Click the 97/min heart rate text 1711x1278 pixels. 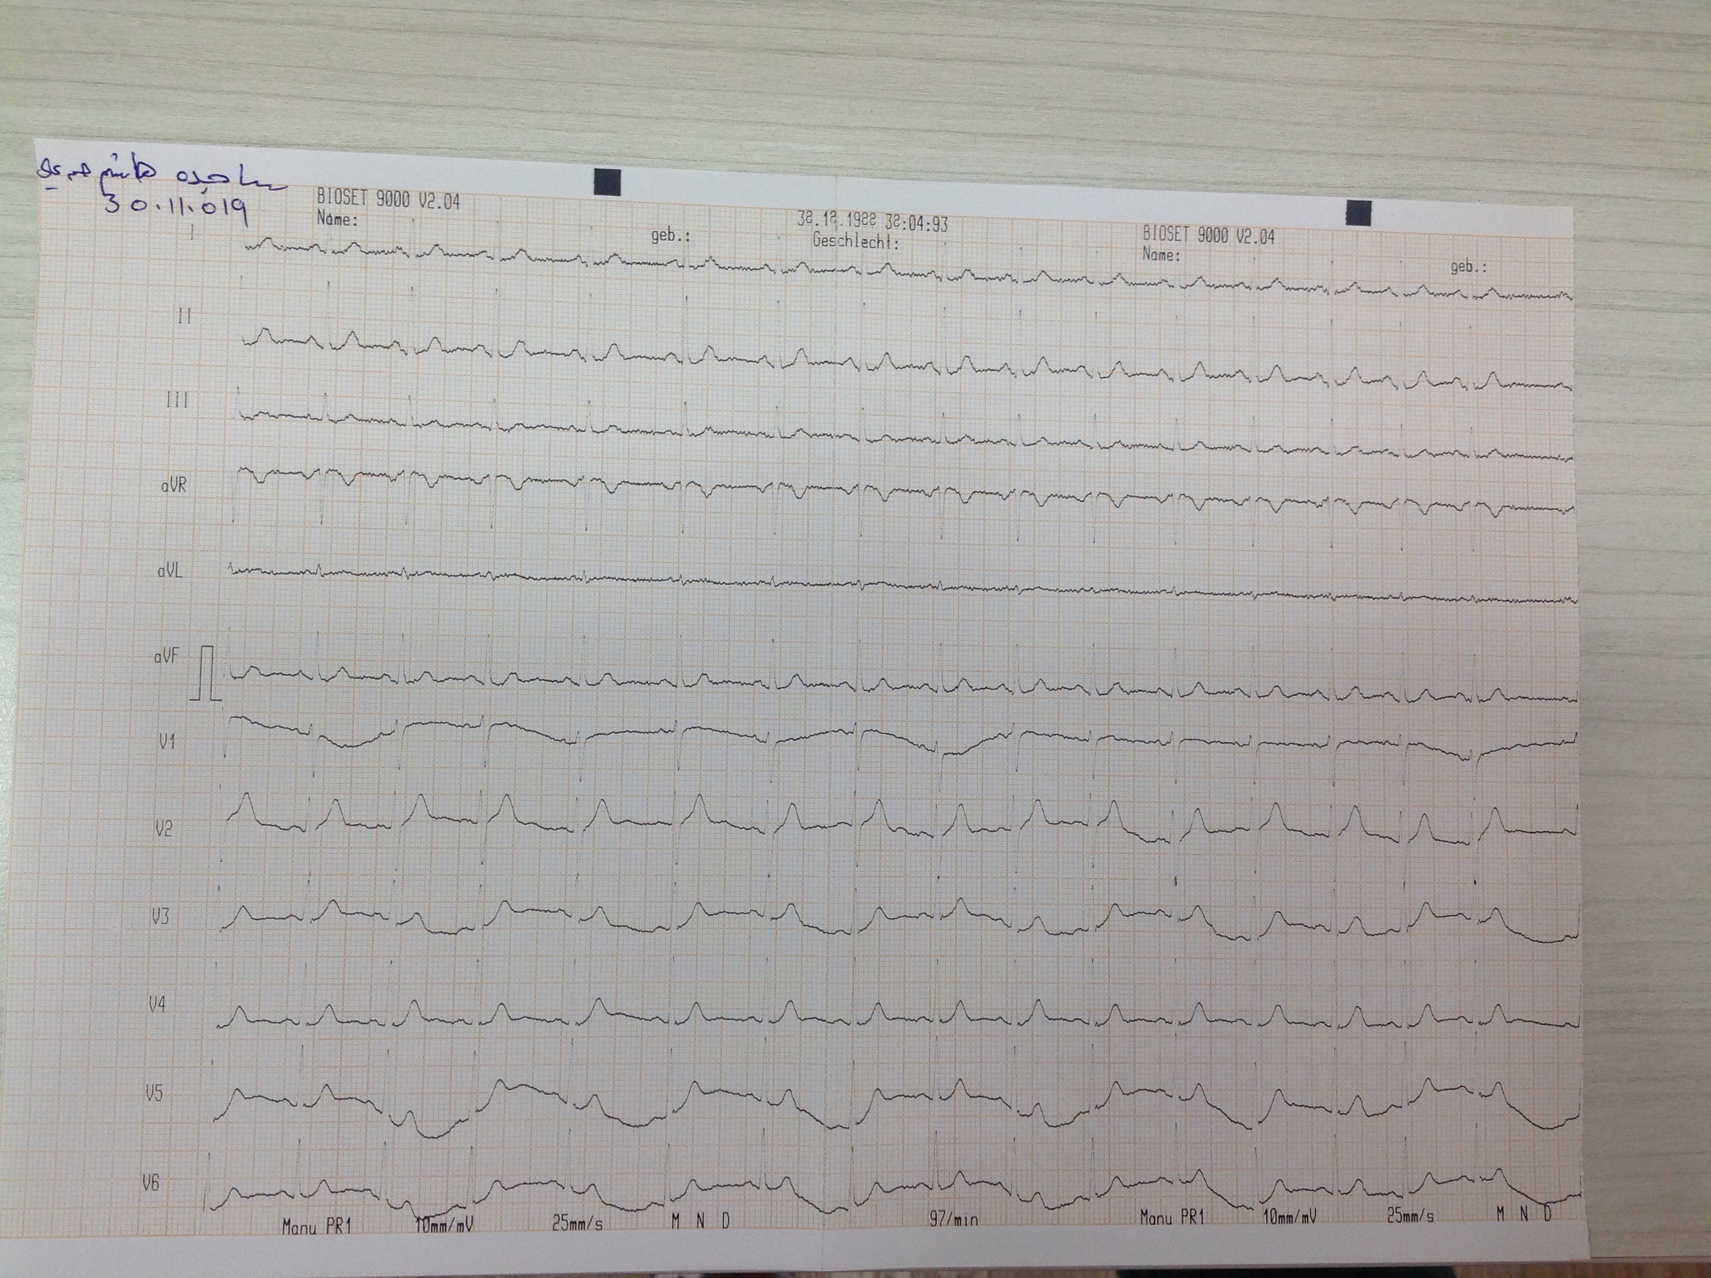(953, 1220)
